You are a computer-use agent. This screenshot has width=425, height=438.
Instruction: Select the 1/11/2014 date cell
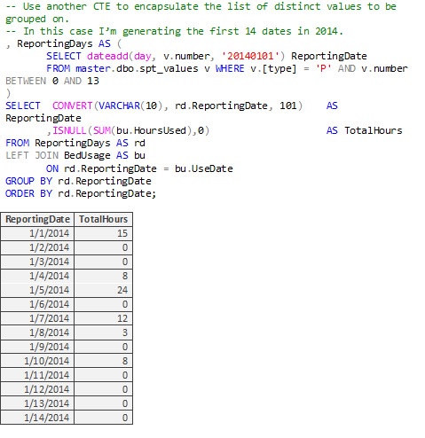(37, 375)
